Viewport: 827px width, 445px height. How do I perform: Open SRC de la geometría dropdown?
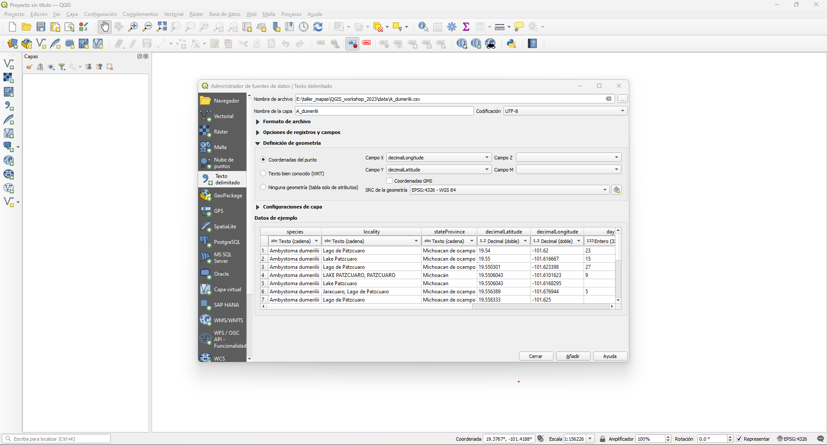(510, 190)
